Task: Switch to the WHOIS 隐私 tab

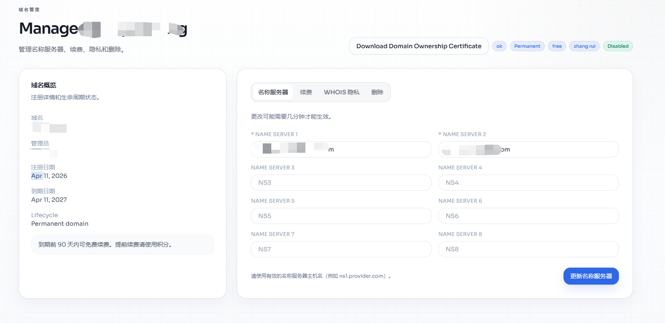Action: (341, 92)
